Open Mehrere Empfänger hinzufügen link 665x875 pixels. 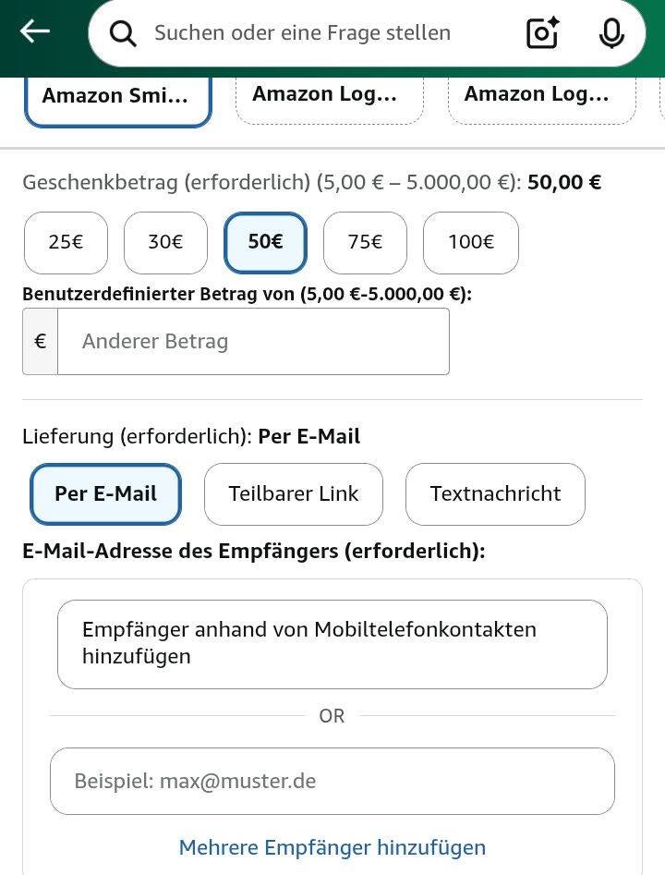pyautogui.click(x=332, y=847)
